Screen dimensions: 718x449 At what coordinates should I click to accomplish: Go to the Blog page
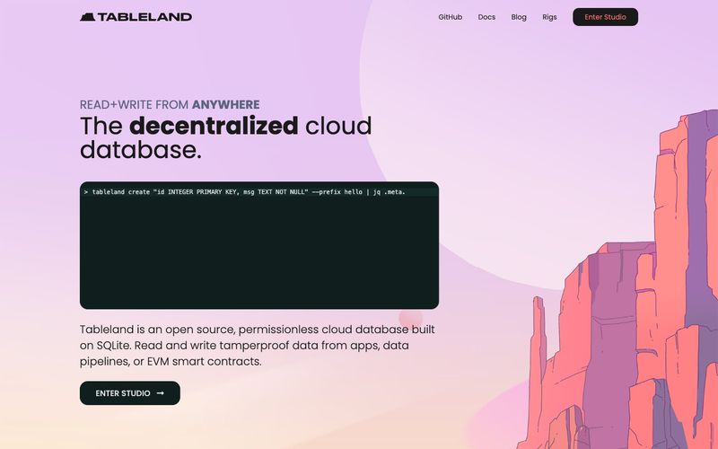tap(519, 17)
